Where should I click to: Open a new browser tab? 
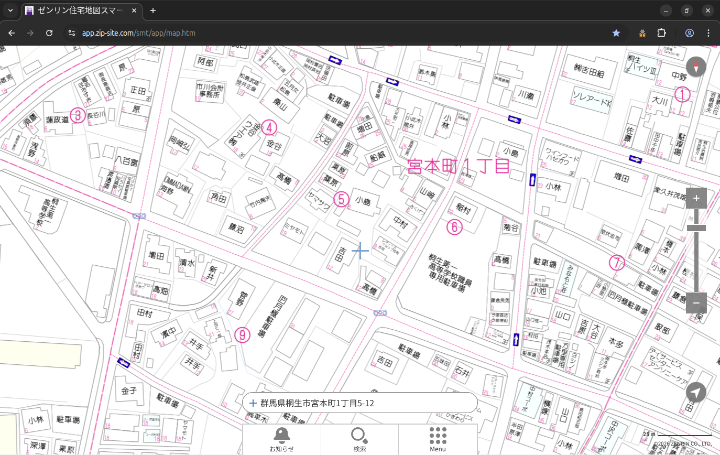(153, 10)
